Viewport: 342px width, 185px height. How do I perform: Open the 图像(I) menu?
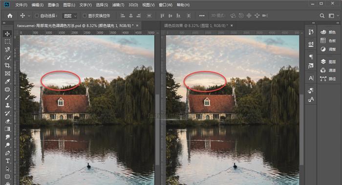point(53,5)
